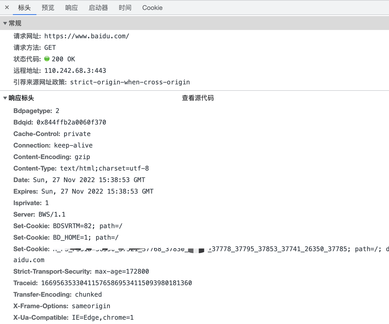Screen dimensions: 389x324
Task: Select the 标头 tab
Action: [x=24, y=8]
